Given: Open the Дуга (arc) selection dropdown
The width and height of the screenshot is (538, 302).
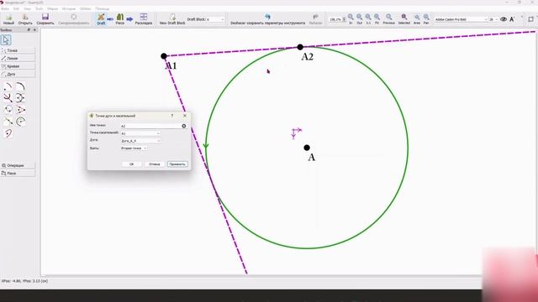Looking at the screenshot, I should point(140,141).
